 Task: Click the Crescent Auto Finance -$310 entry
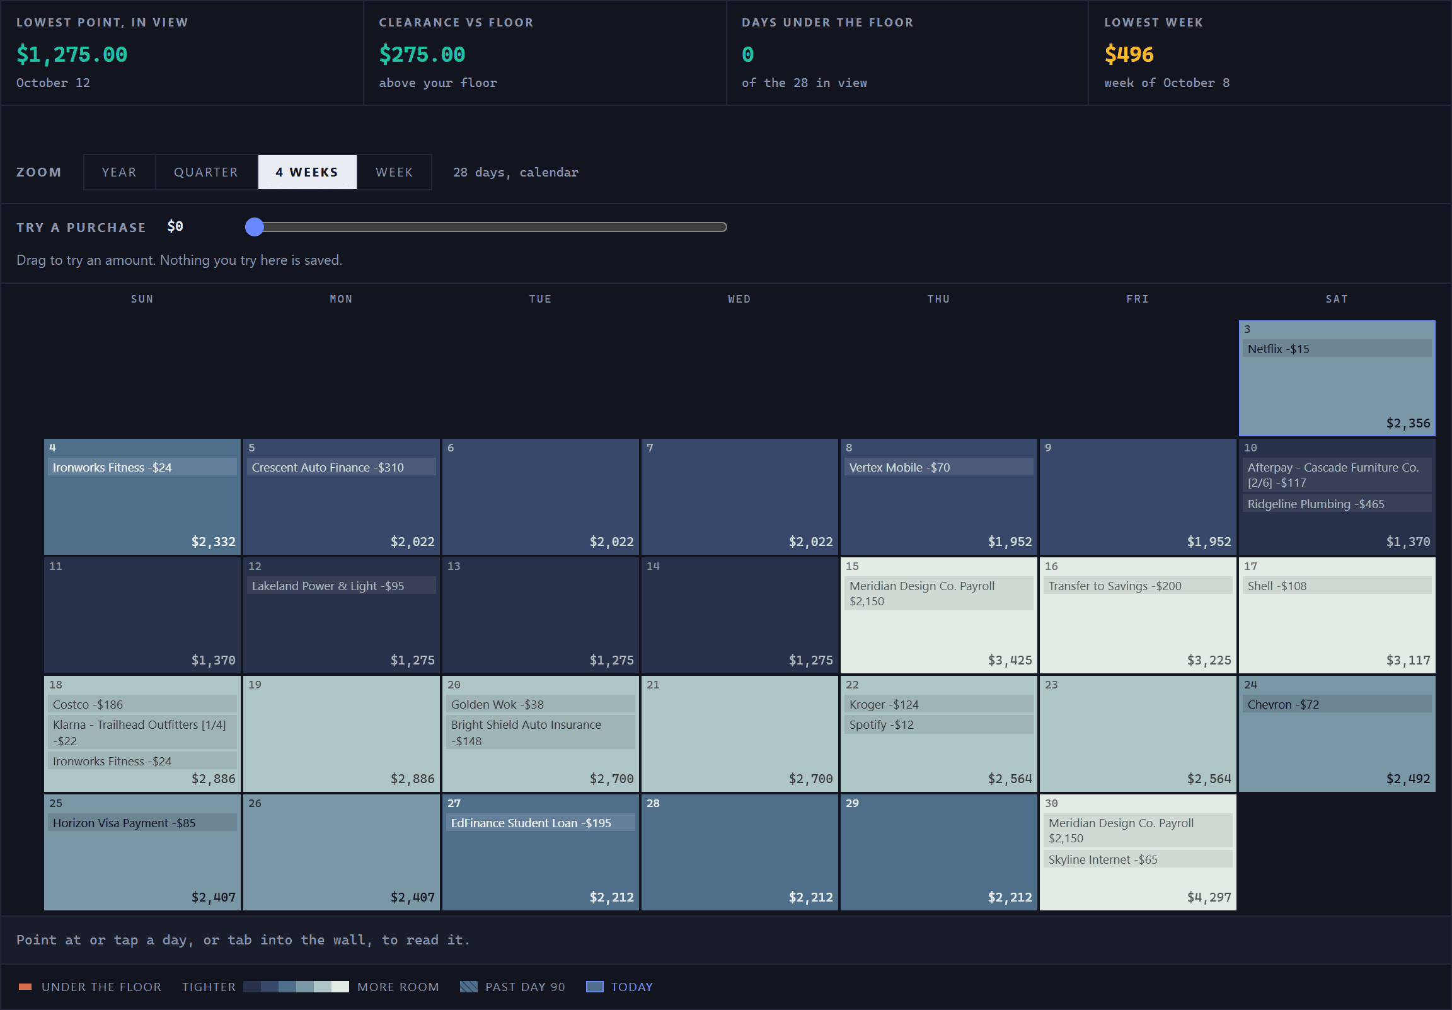click(342, 467)
